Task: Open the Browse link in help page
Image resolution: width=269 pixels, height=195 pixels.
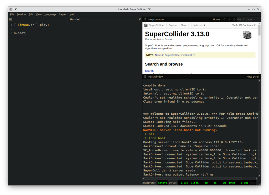Action: [173, 25]
